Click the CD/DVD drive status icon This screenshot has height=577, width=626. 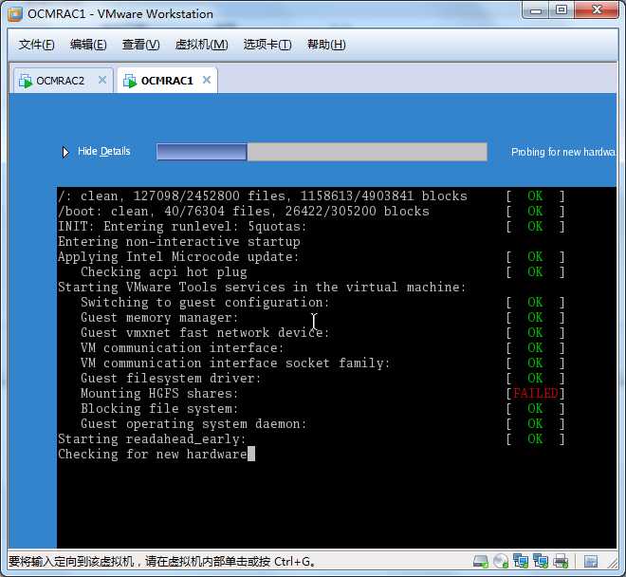[x=500, y=562]
